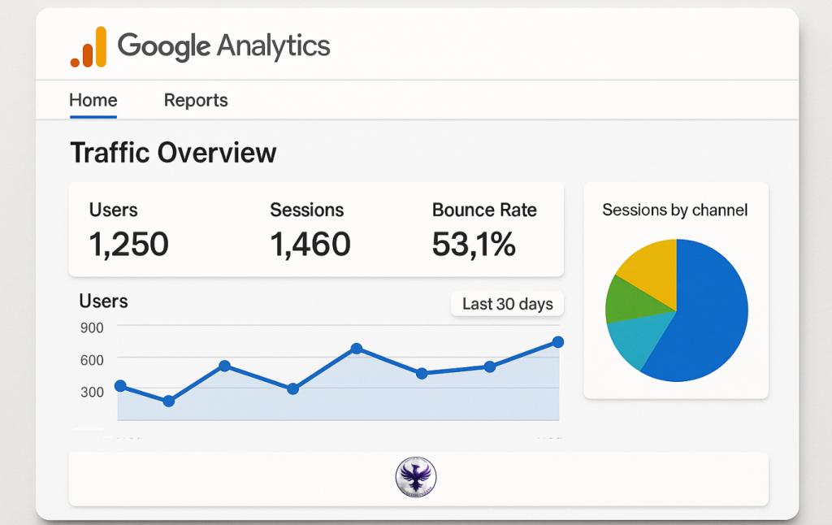Click the Users metric value 1,250
This screenshot has width=832, height=525.
click(129, 244)
